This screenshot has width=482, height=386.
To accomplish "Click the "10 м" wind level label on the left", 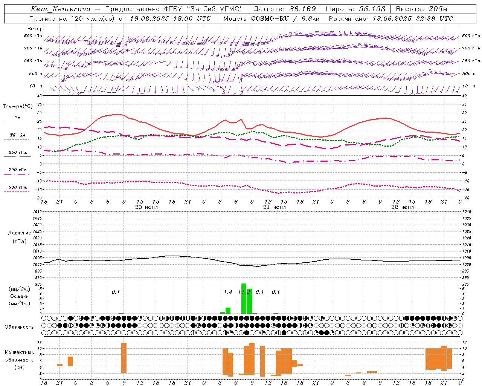I will pyautogui.click(x=36, y=86).
